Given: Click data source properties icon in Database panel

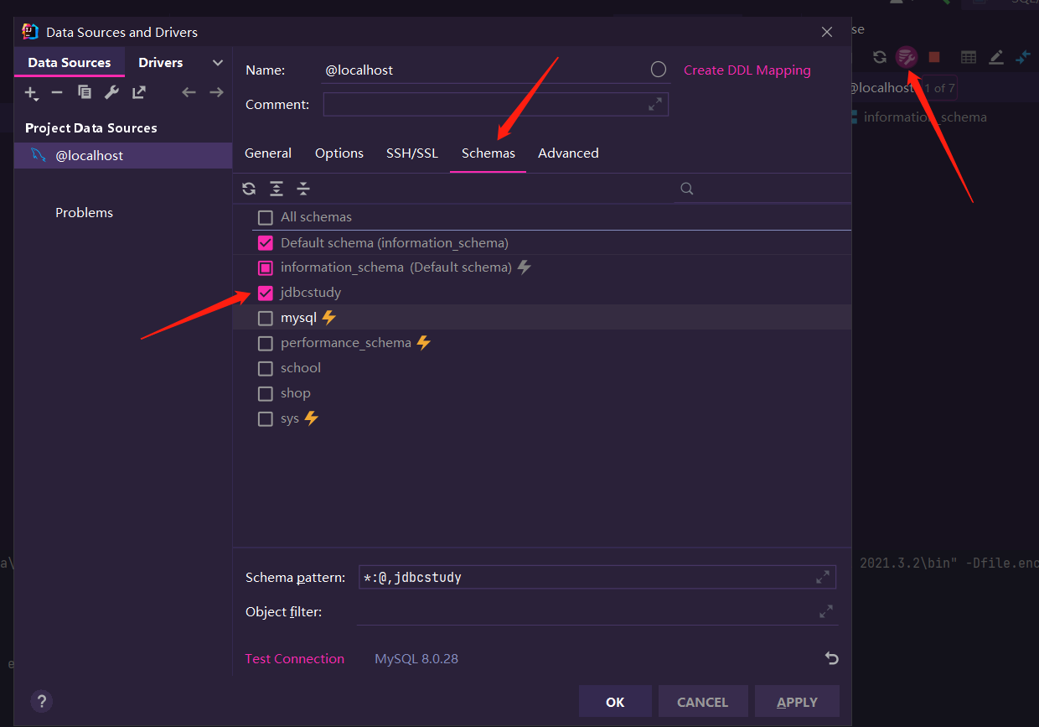Looking at the screenshot, I should [x=907, y=57].
